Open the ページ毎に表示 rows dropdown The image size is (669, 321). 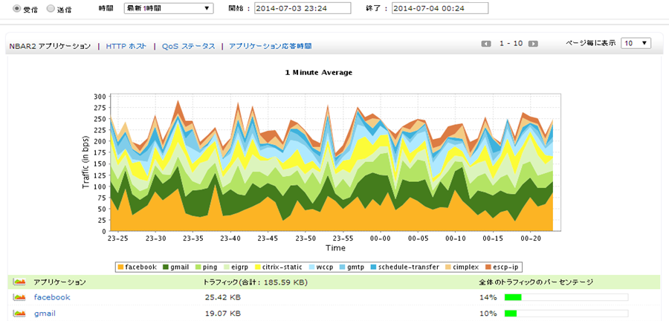click(636, 43)
